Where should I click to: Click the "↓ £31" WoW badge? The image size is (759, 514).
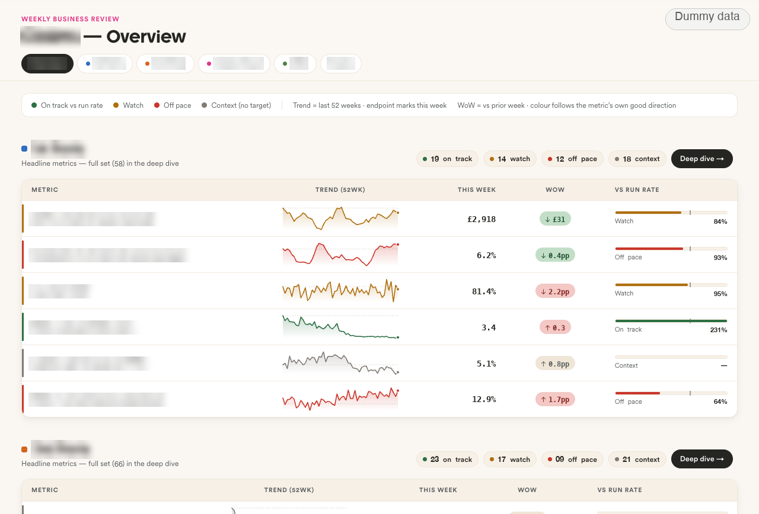[x=555, y=219]
